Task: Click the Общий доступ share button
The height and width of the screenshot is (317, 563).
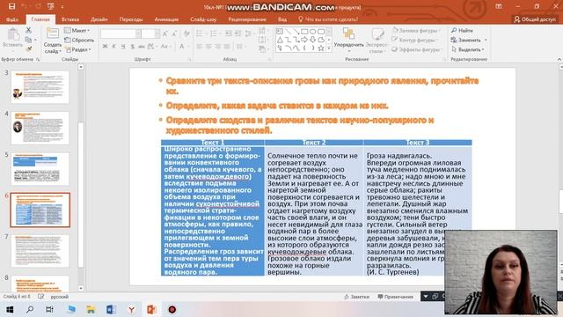Action: click(x=535, y=19)
